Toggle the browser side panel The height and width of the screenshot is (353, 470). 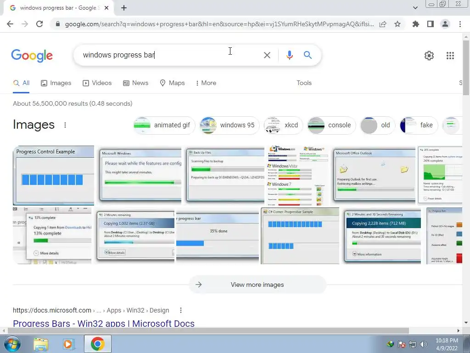click(431, 24)
